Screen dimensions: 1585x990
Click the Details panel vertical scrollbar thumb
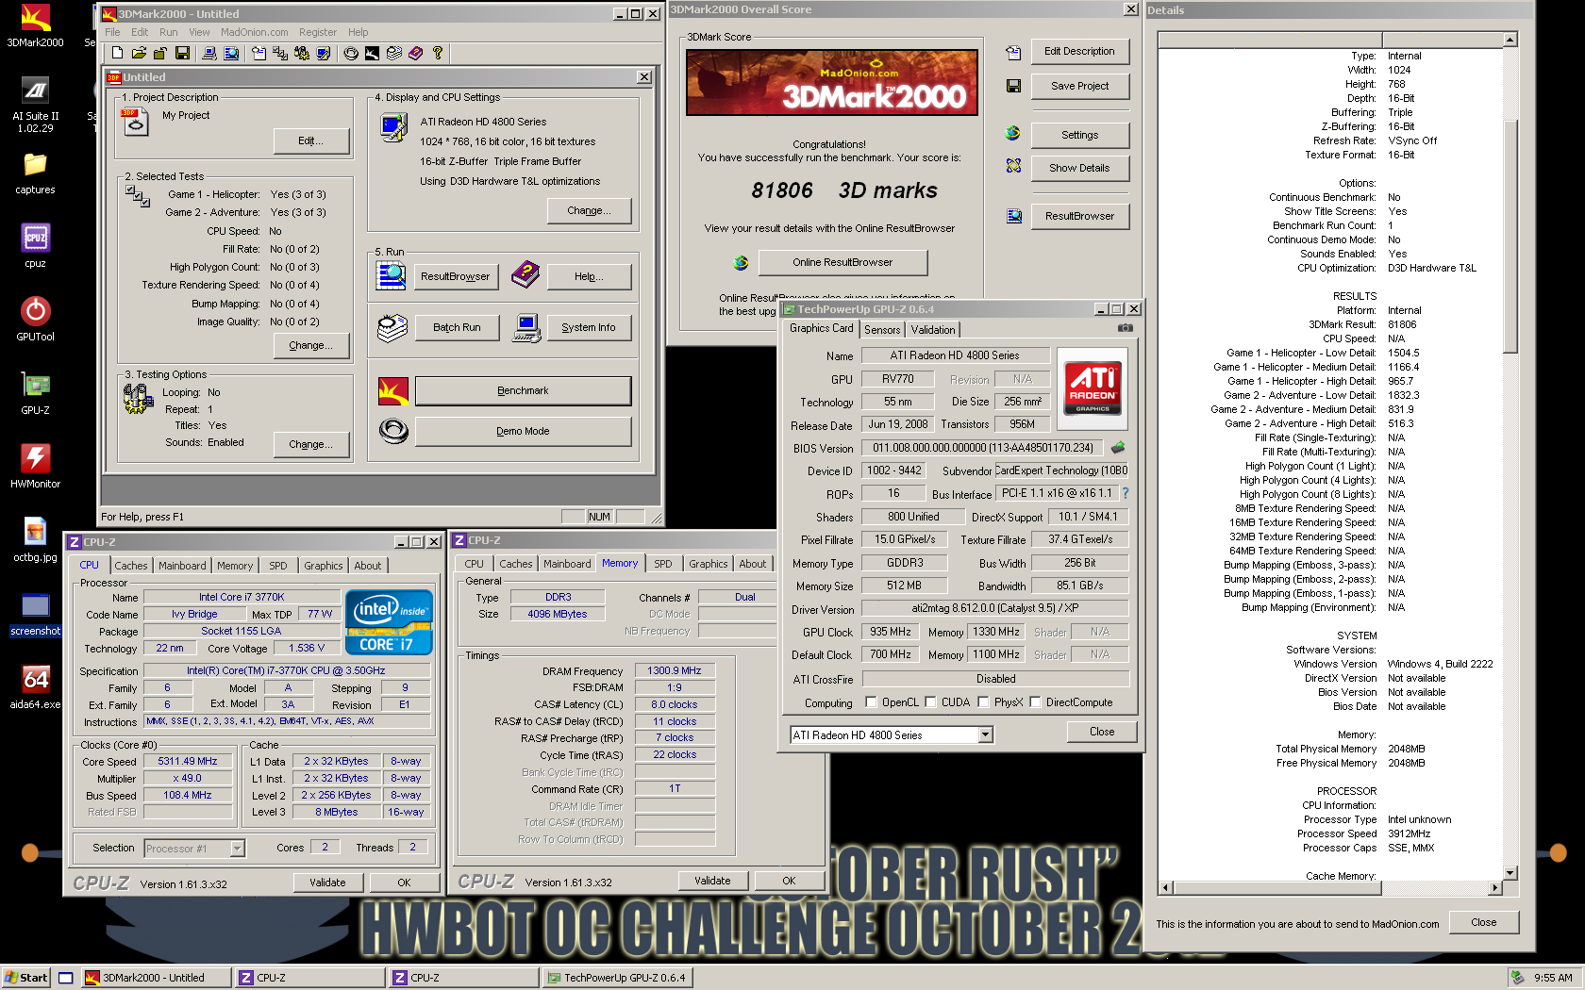point(1510,236)
